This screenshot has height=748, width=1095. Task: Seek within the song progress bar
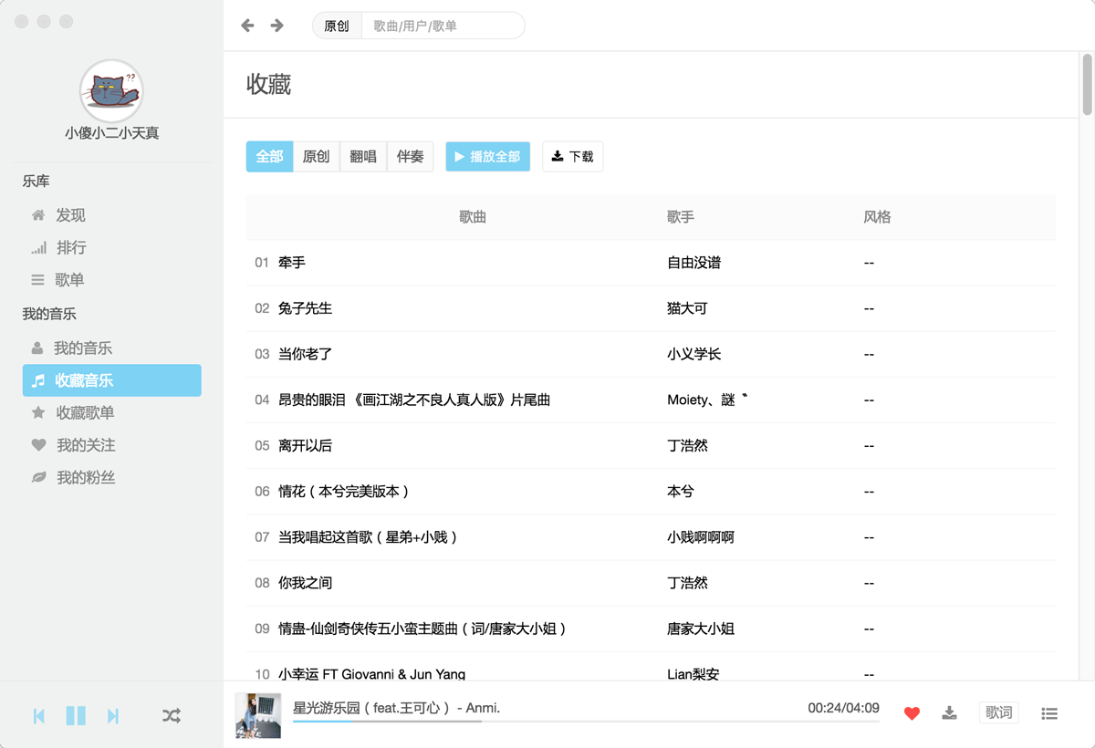(586, 722)
